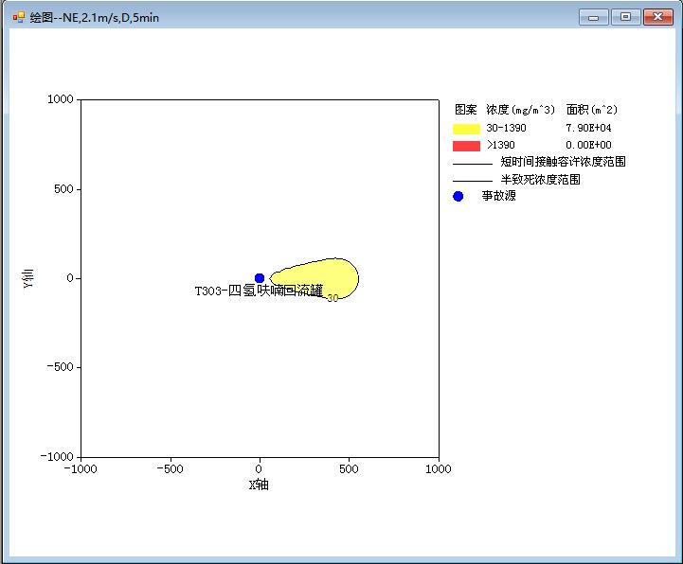Click the blue 事故源 legend marker

click(x=458, y=196)
